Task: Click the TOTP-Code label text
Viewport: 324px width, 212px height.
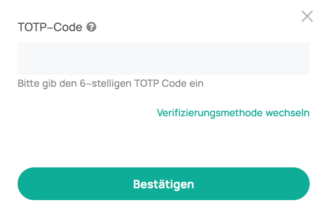Action: point(50,27)
